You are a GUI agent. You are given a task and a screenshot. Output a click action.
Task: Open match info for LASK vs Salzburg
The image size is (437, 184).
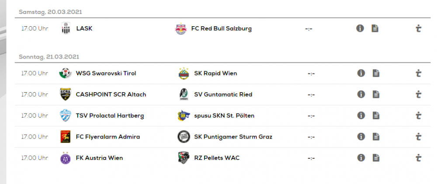360,28
